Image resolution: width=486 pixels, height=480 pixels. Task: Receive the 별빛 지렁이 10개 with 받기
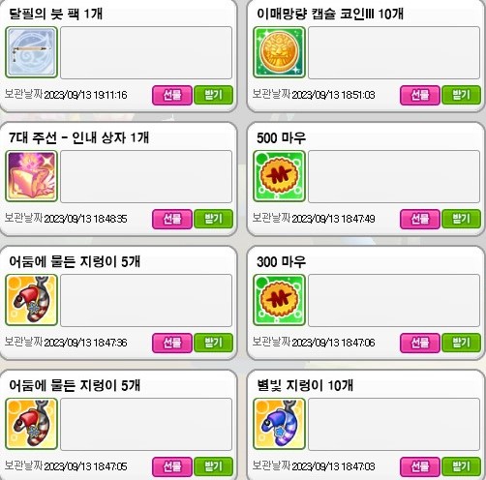pyautogui.click(x=461, y=466)
